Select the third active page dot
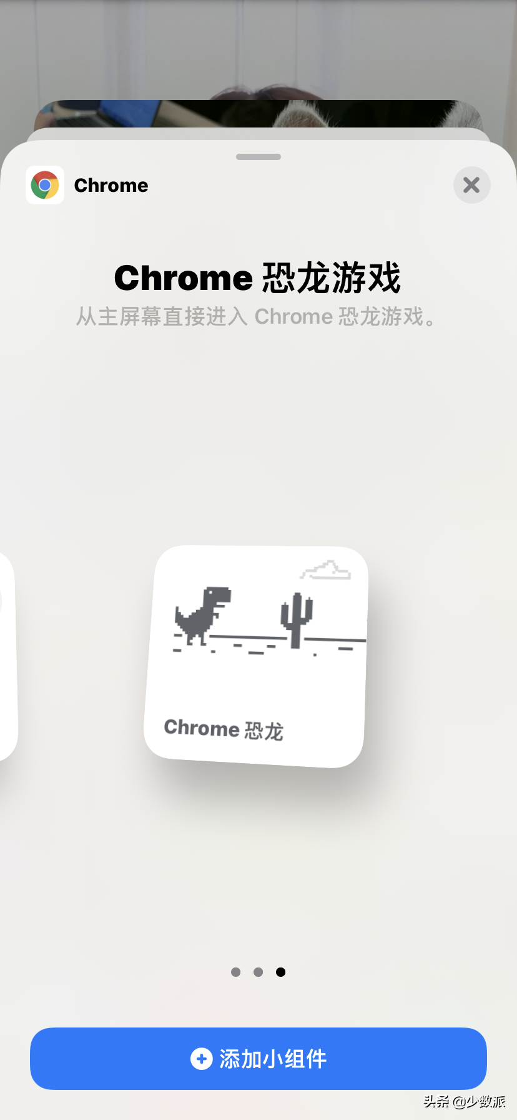The image size is (517, 1120). tap(281, 972)
